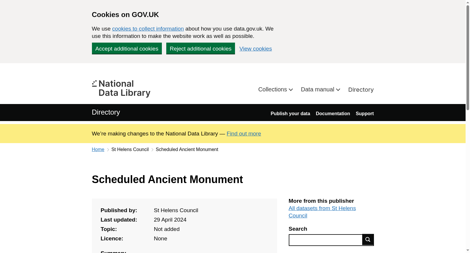
Task: Click the Licence value None
Action: point(160,239)
